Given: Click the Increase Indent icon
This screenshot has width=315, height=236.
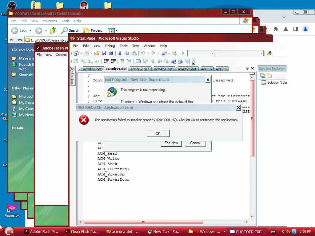Looking at the screenshot, I should [x=113, y=61].
